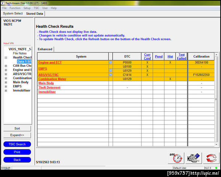Click the Techstream title bar app icon
Viewport: 221px width, 177px height.
(x=3, y=3)
